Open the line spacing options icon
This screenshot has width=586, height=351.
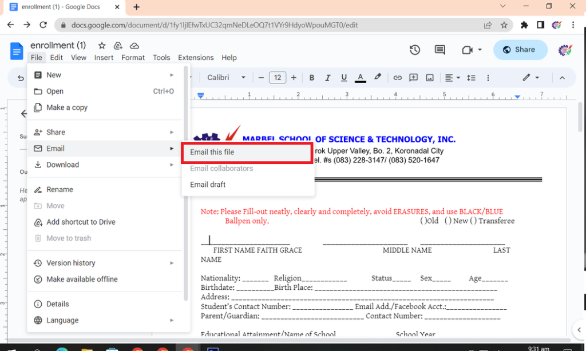coord(470,77)
